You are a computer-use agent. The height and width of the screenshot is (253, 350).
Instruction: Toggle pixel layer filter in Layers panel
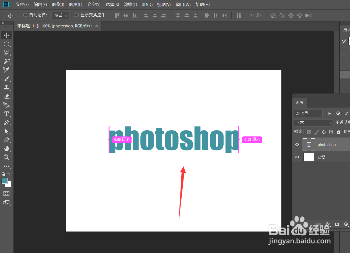(x=330, y=113)
